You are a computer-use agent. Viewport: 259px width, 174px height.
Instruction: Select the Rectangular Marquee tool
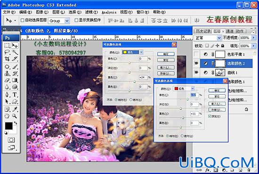click(7, 45)
